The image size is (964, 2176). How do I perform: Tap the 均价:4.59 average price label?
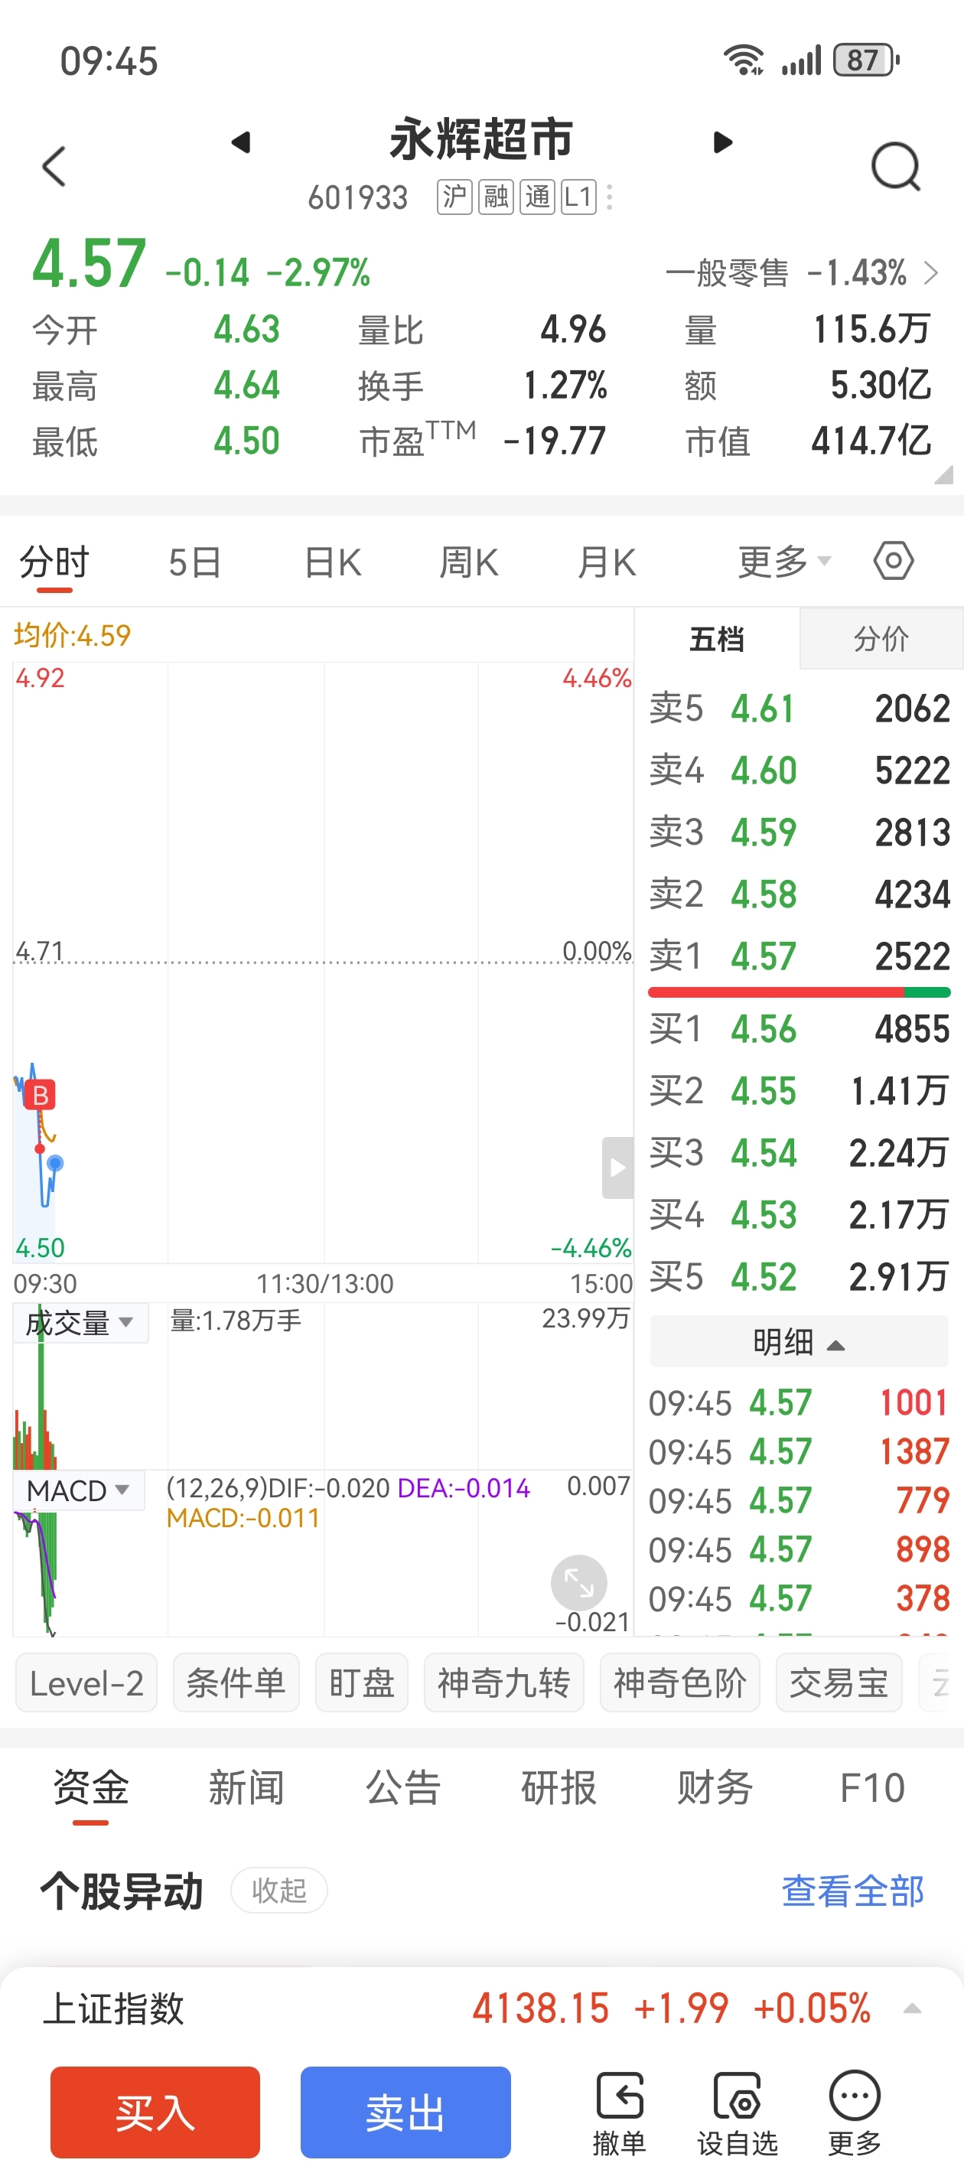point(73,635)
